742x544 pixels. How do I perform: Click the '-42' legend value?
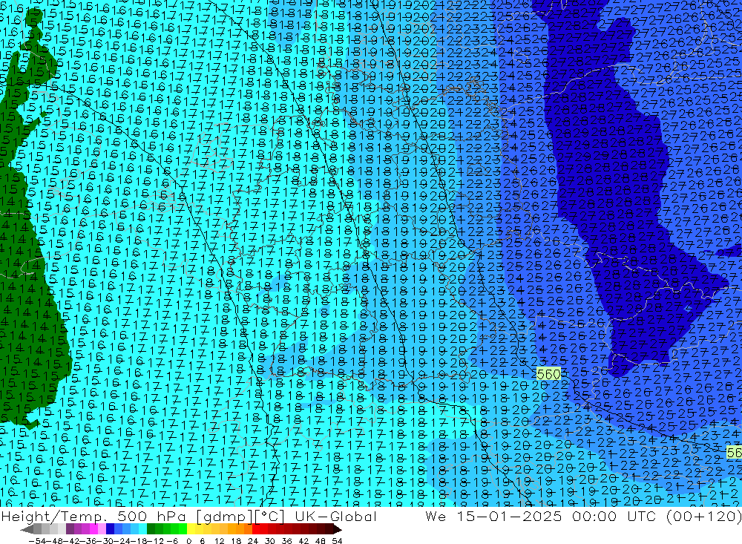tap(72, 541)
